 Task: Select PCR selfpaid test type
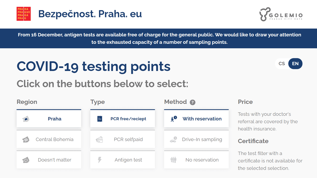pyautogui.click(x=128, y=139)
